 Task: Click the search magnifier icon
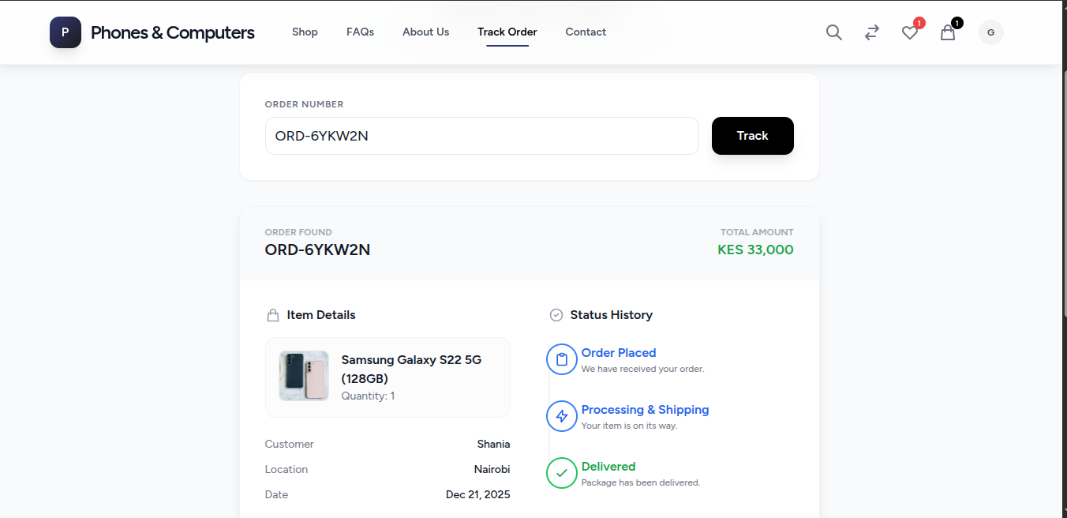coord(834,32)
